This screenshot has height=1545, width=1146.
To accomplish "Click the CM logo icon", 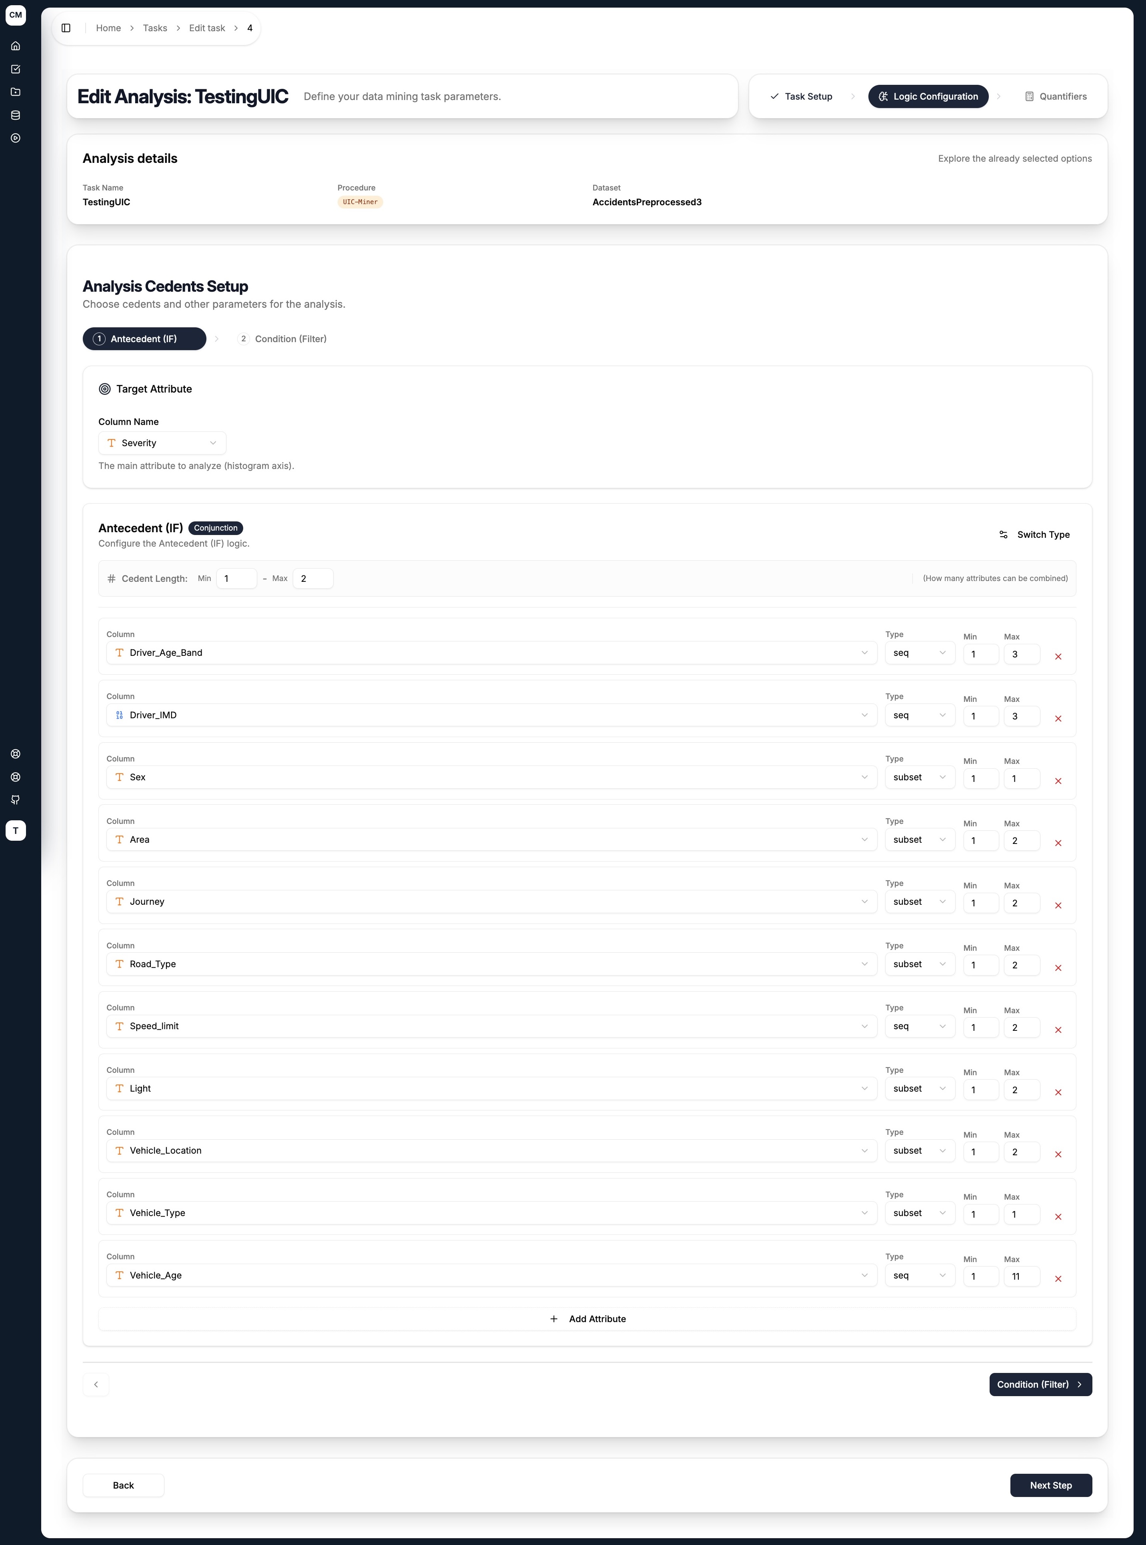I will click(15, 15).
